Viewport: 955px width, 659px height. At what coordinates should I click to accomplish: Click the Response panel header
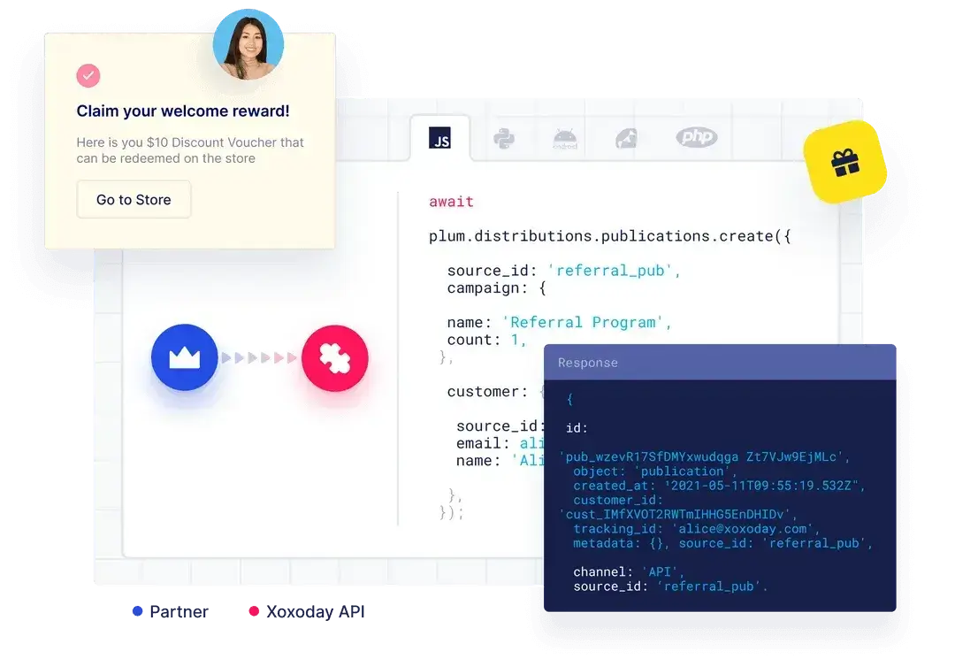coord(720,363)
